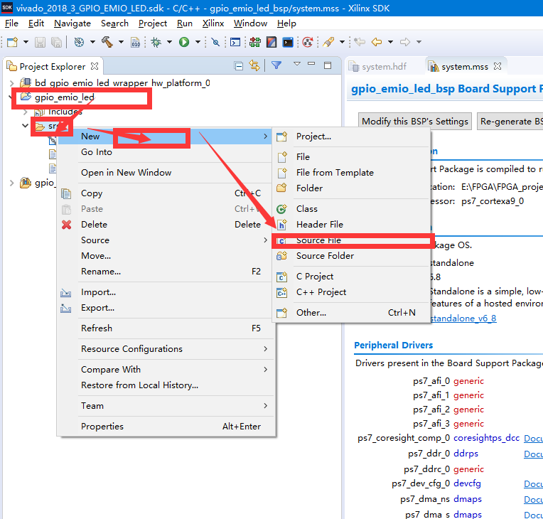Select Other... in the New submenu
The image size is (543, 519).
pos(352,313)
